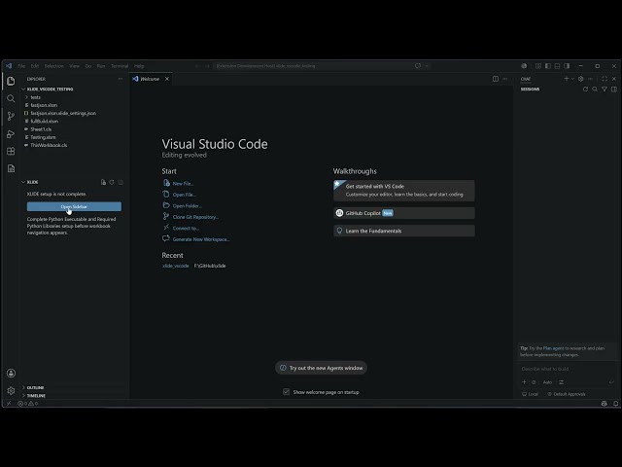Open the Search view in activity bar
Viewport: 622px width, 467px height.
pyautogui.click(x=11, y=98)
